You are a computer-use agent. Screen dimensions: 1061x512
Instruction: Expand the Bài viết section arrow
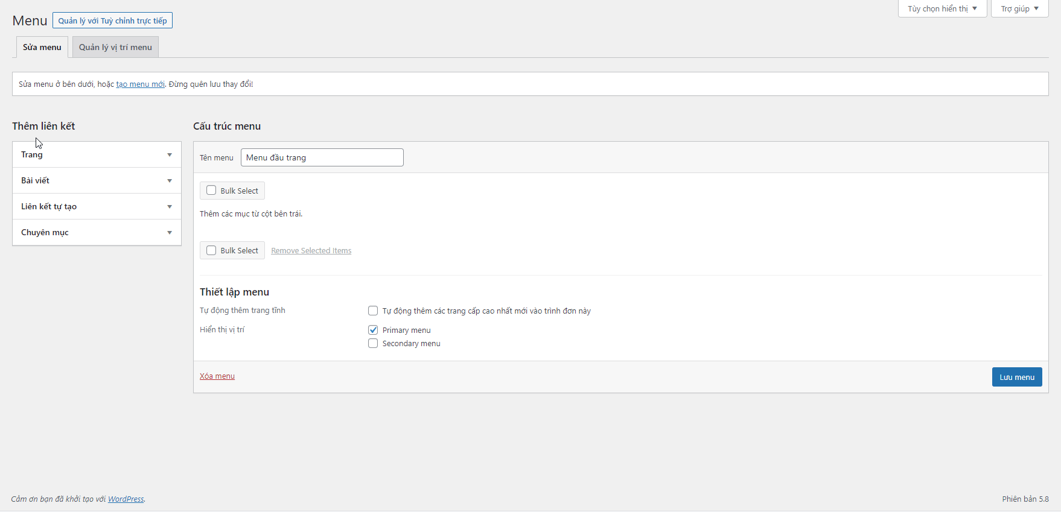coord(170,181)
